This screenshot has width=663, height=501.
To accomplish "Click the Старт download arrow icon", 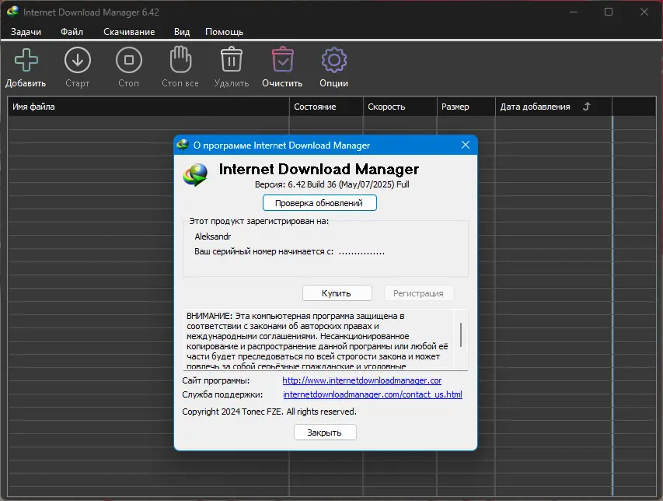I will [x=78, y=60].
